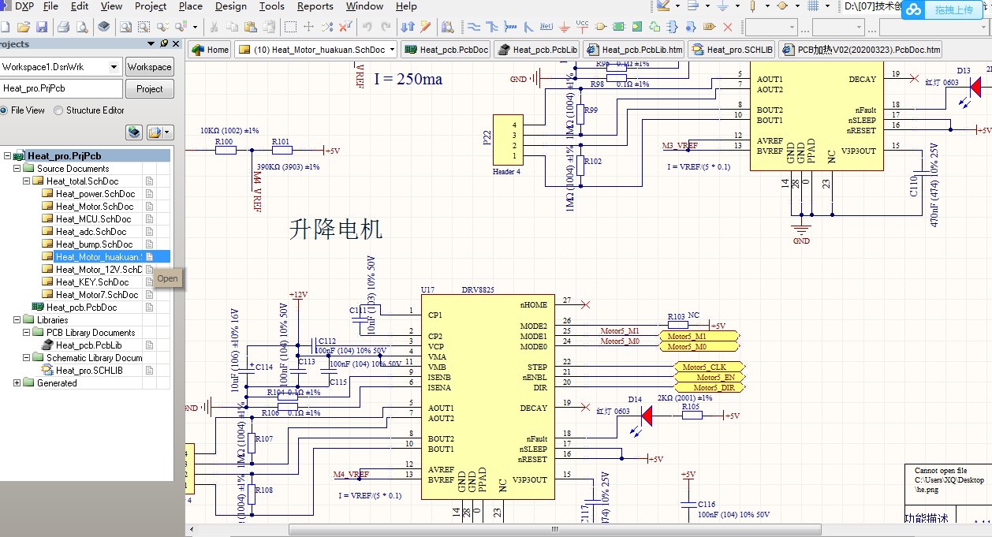Viewport: 992px width, 537px height.
Task: Cut the selection with the scissors icon
Action: tap(213, 27)
